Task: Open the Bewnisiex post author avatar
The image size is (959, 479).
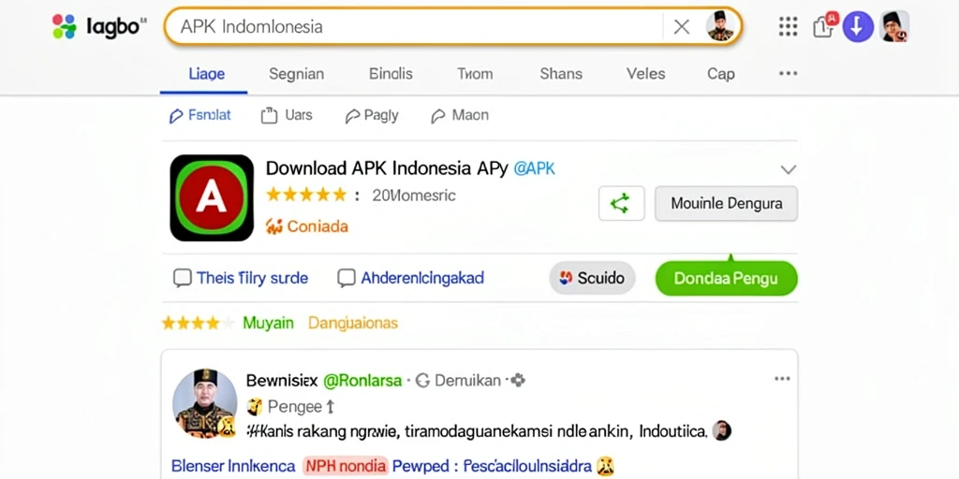Action: pos(204,403)
